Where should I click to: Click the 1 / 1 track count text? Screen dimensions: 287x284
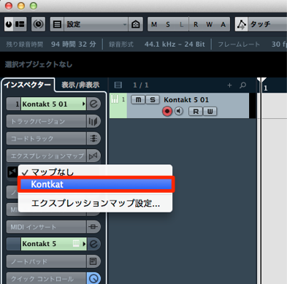click(141, 85)
